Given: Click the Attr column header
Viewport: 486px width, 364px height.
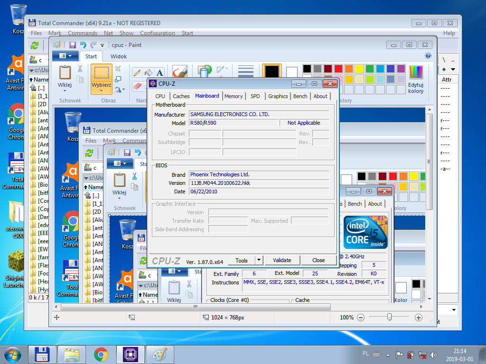Looking at the screenshot, I should (447, 80).
